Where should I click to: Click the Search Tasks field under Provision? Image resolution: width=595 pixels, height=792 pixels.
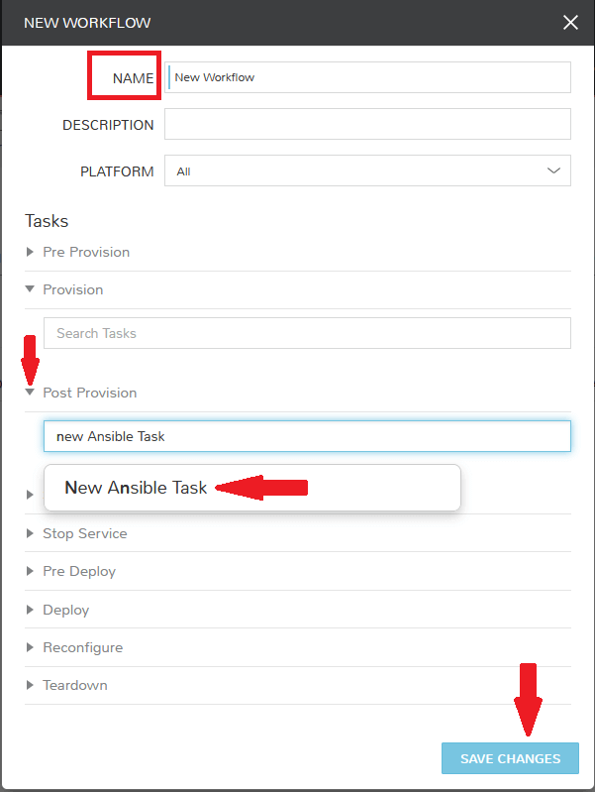point(307,333)
